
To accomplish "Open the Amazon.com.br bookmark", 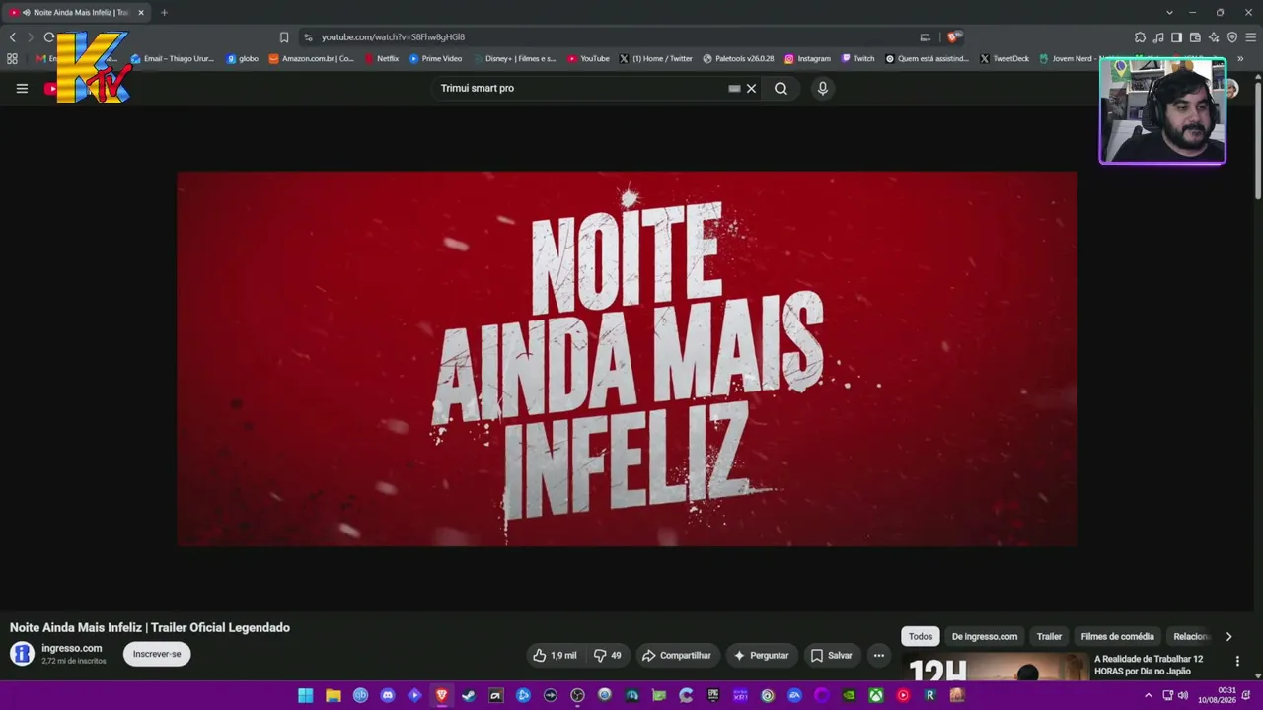I will coord(311,58).
